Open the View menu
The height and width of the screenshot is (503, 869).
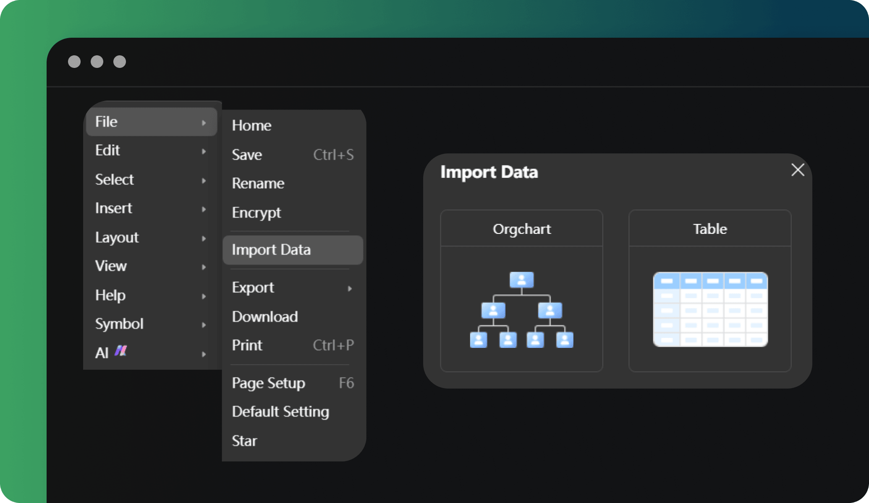pos(110,265)
